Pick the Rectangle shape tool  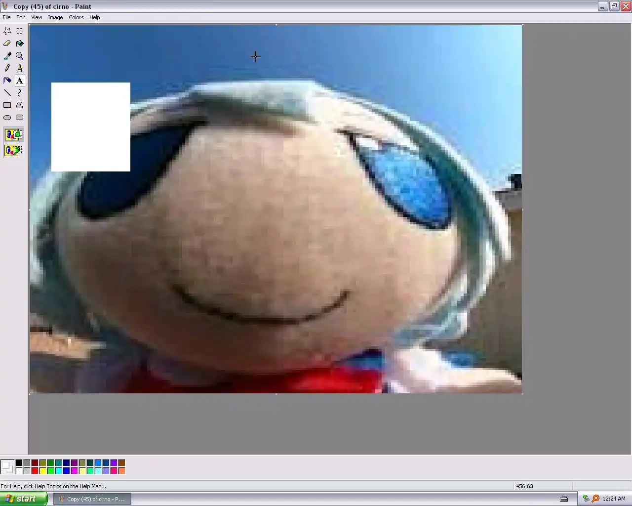[7, 105]
